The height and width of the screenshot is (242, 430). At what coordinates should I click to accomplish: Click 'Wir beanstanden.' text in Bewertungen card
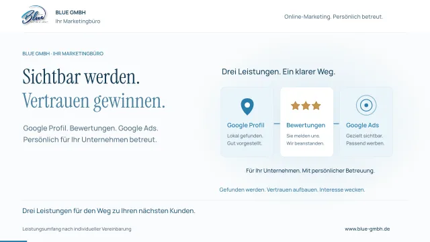click(x=305, y=143)
